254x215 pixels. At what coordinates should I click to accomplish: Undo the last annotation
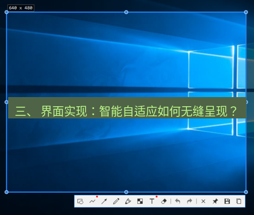coord(178,201)
